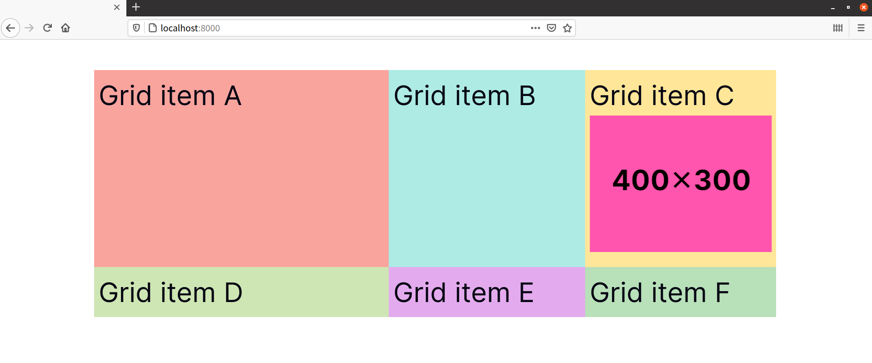Screen dimensions: 872x363
Task: Reload the current page
Action: click(x=47, y=28)
